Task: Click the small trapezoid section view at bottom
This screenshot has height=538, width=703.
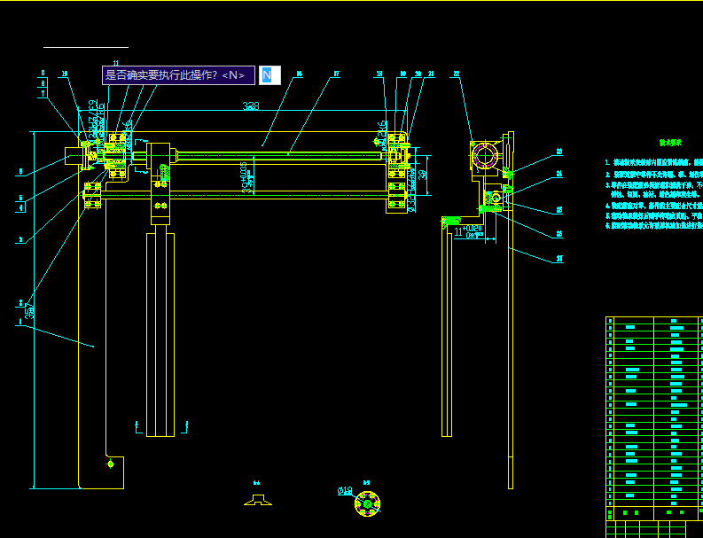Action: (258, 500)
